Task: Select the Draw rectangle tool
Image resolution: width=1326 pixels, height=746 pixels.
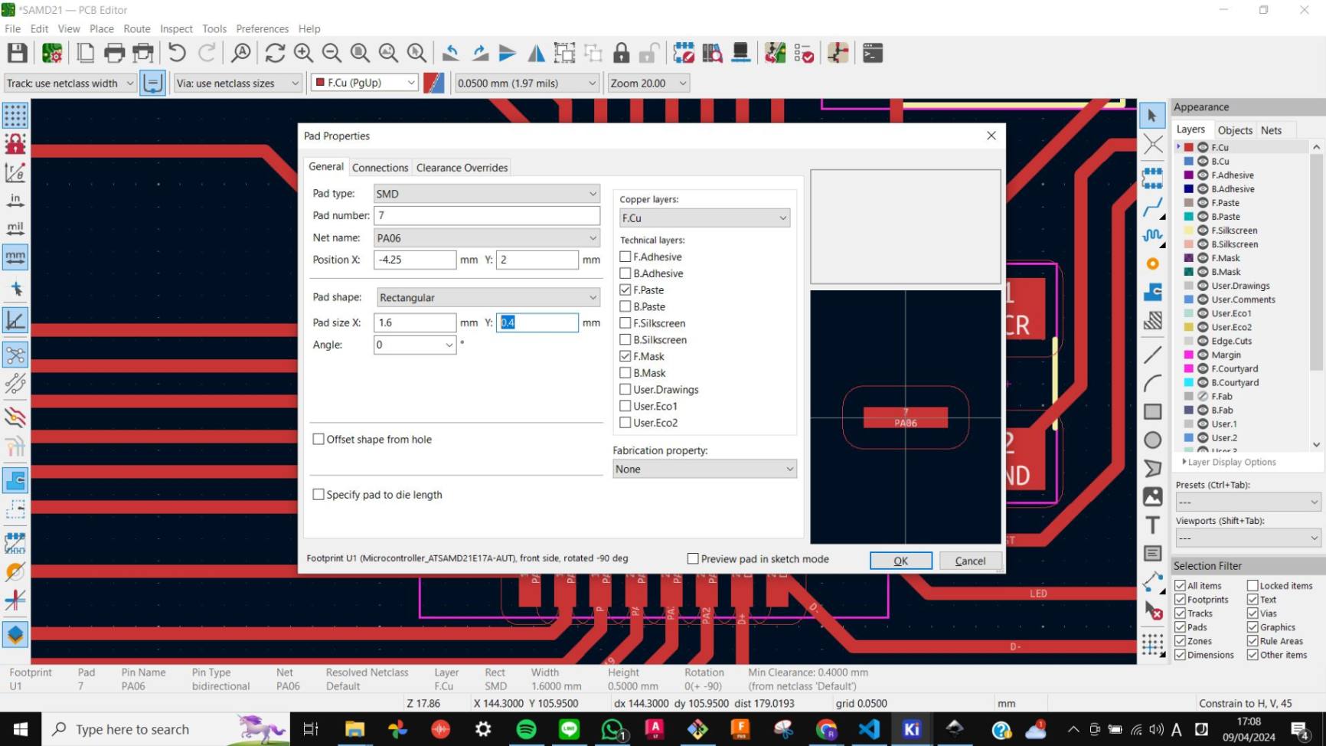Action: (x=1152, y=412)
